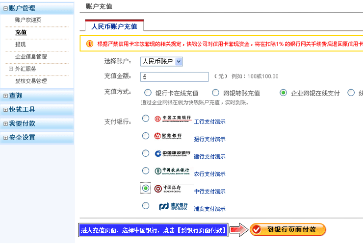Viewport: 363px width, 245px height.
Task: Click the Bank of China logo
Action: tap(168, 189)
